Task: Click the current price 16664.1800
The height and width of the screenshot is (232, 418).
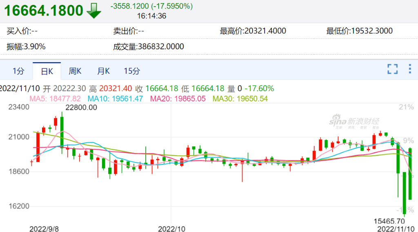Action: tap(44, 11)
